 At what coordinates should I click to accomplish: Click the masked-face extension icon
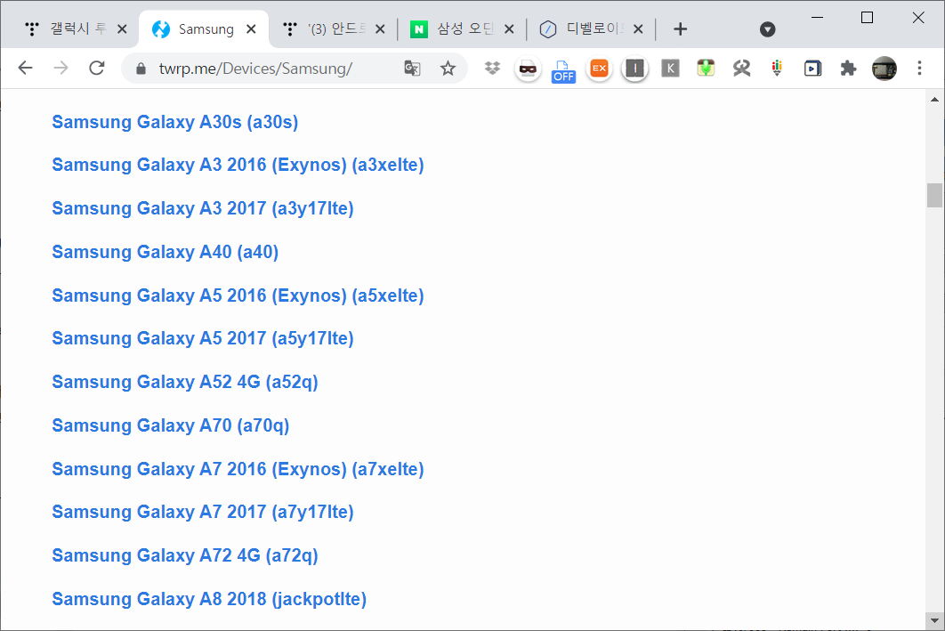528,69
